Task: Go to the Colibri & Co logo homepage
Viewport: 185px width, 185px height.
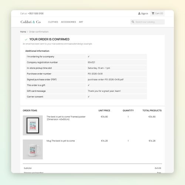Action: (30, 22)
